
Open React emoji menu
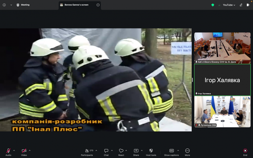tap(121, 152)
